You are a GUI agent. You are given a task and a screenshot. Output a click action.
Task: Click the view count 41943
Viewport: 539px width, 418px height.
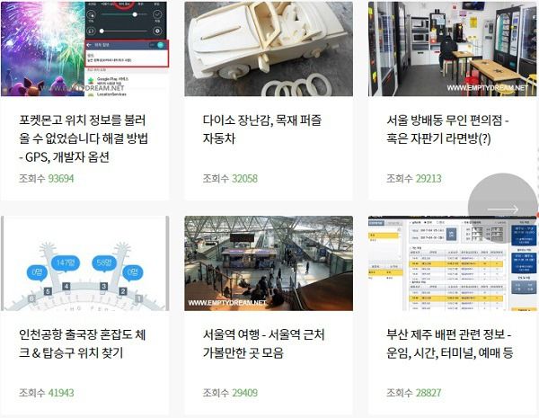(61, 393)
